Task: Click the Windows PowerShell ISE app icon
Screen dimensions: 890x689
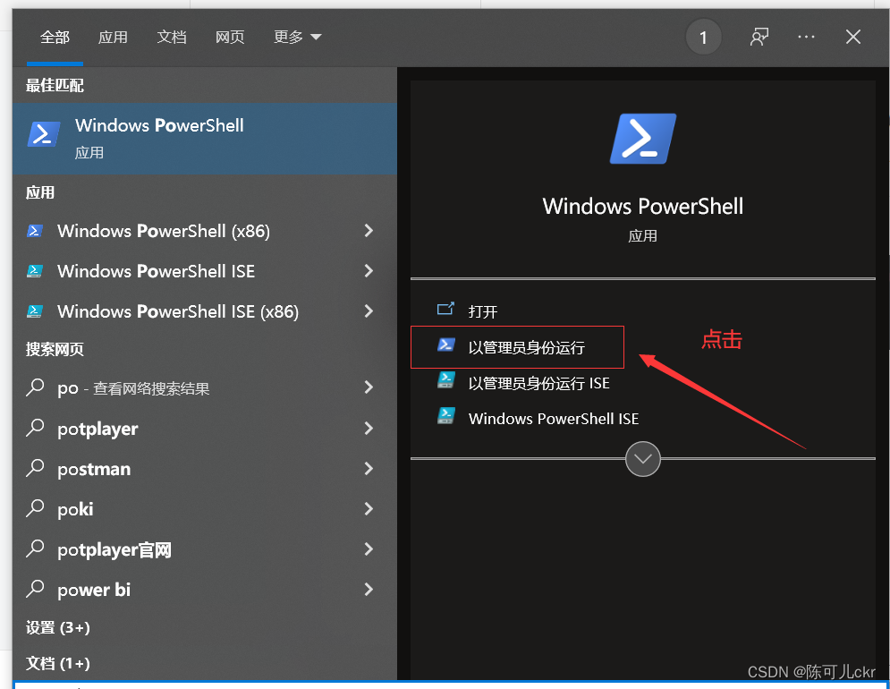Action: (34, 271)
